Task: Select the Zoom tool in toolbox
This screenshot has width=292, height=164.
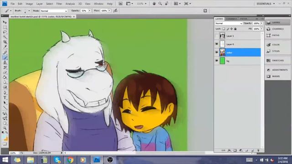Action: 5,128
